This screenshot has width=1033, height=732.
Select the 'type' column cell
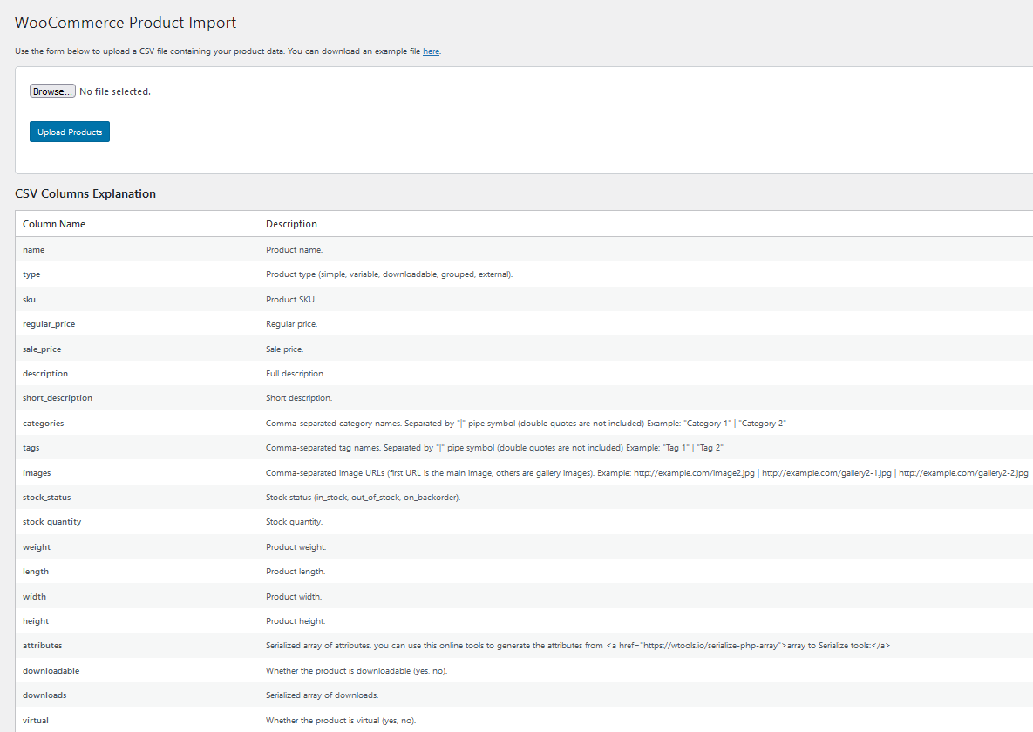[x=31, y=274]
